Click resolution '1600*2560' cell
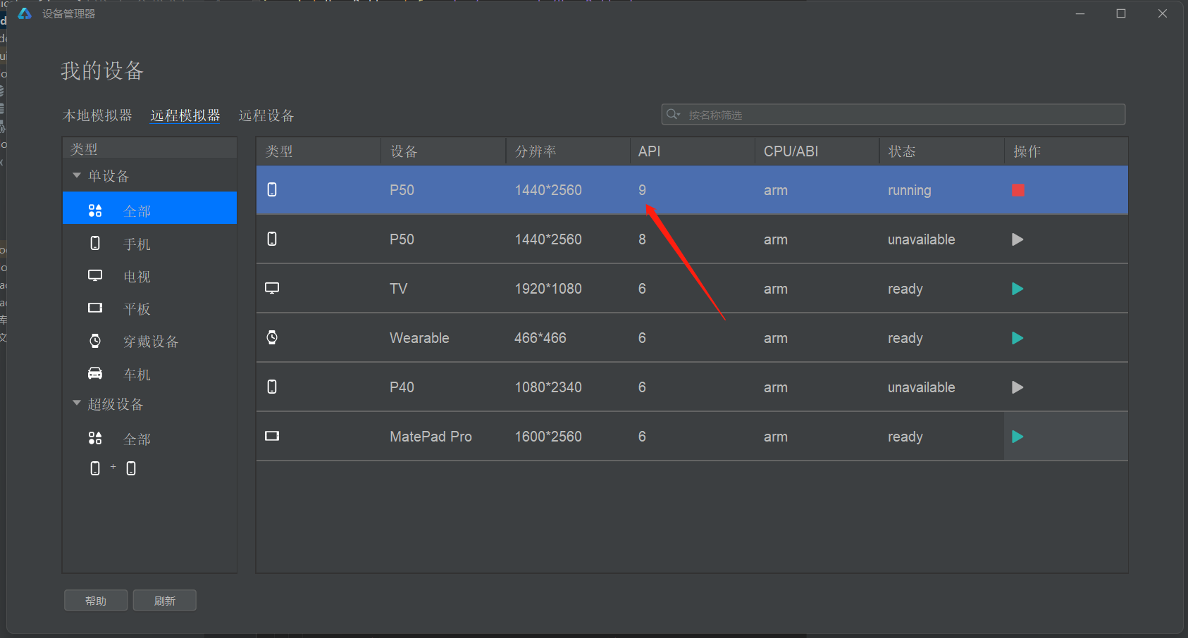The width and height of the screenshot is (1188, 638). coord(548,437)
